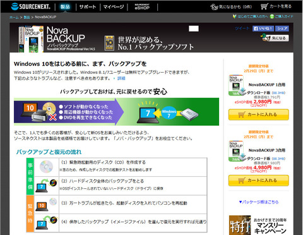Click the SOURCENEXT logo
The height and width of the screenshot is (235, 303).
[x=31, y=6]
